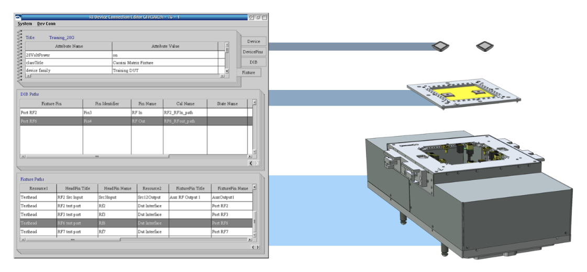Click the Cal Name column header

point(185,104)
